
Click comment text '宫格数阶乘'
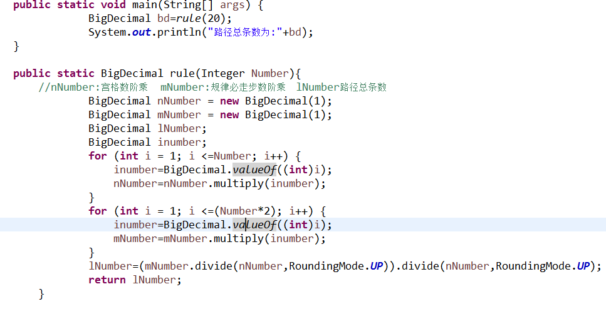tap(125, 87)
